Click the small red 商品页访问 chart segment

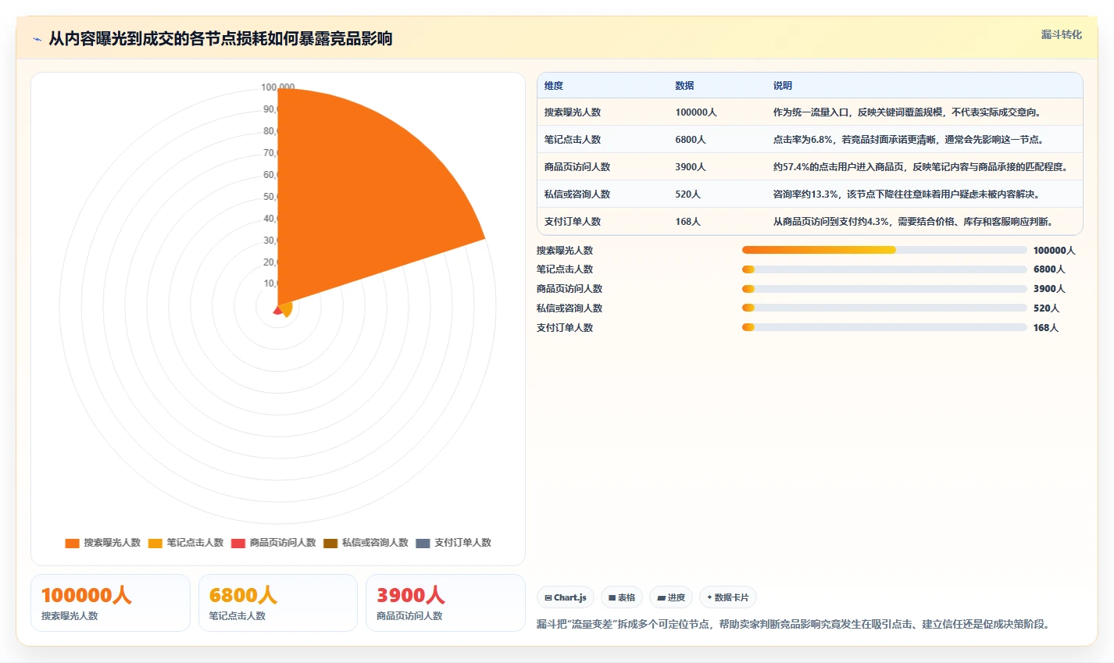point(277,311)
